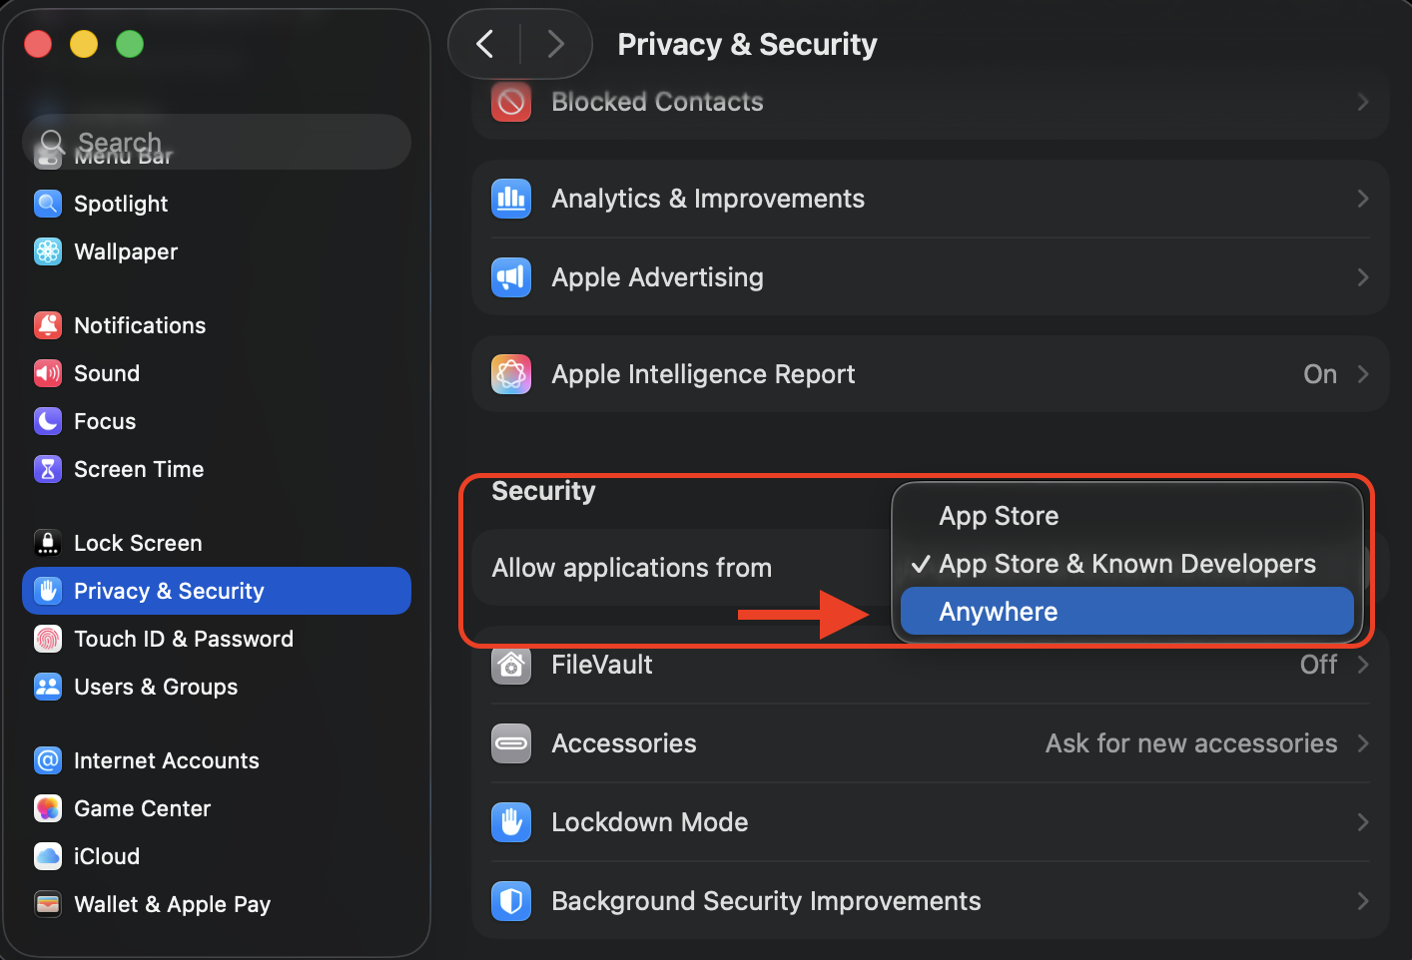Click the Search field in sidebar
Viewport: 1412px width, 960px height.
[217, 142]
